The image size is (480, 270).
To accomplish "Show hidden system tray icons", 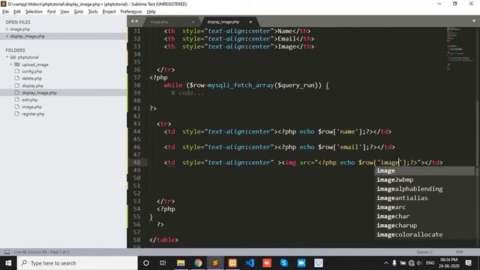I will 386,263.
